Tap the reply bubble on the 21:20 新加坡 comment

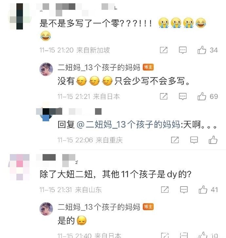click(x=183, y=50)
